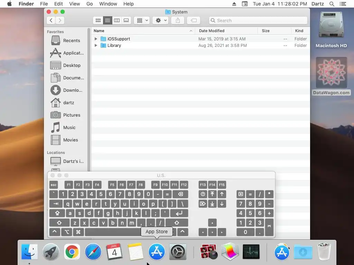Sort by Date Modified column

pos(226,31)
